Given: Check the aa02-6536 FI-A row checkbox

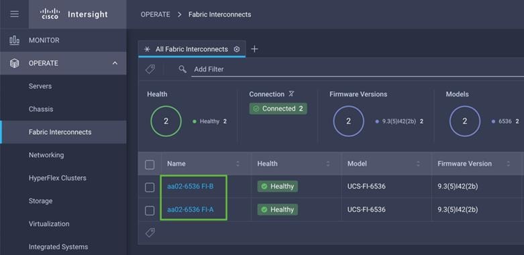Looking at the screenshot, I should (x=150, y=211).
